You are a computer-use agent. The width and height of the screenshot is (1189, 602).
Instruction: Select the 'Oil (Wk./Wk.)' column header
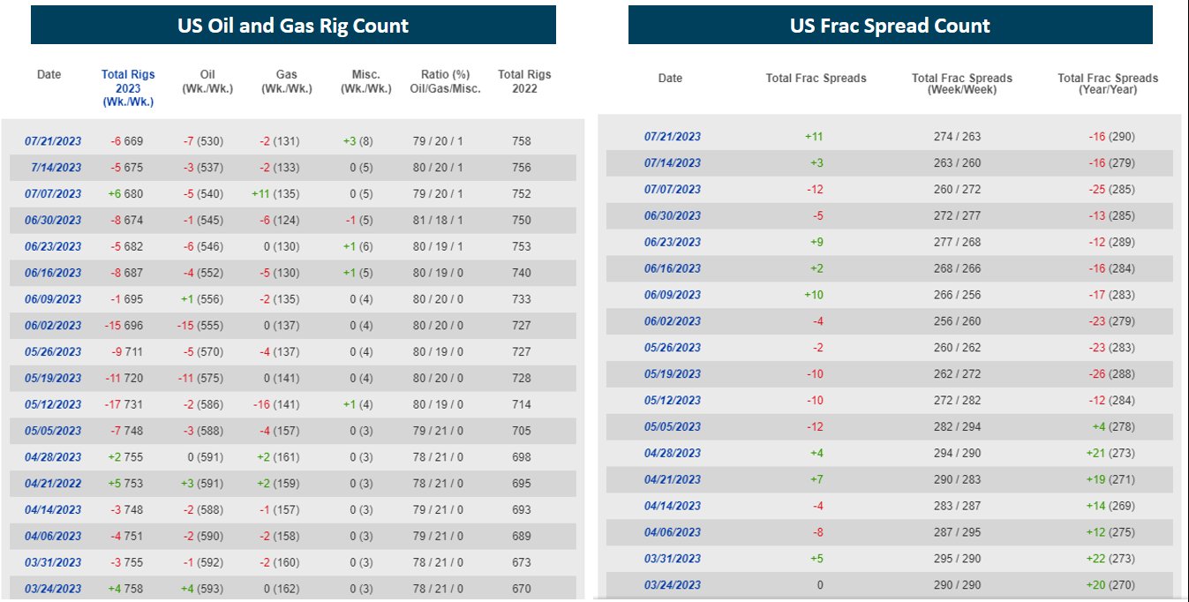click(207, 81)
